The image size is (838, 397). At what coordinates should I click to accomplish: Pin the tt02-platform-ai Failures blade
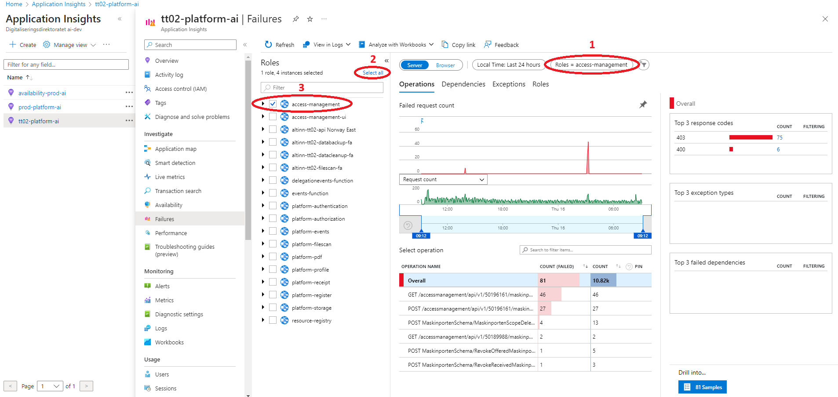click(296, 19)
